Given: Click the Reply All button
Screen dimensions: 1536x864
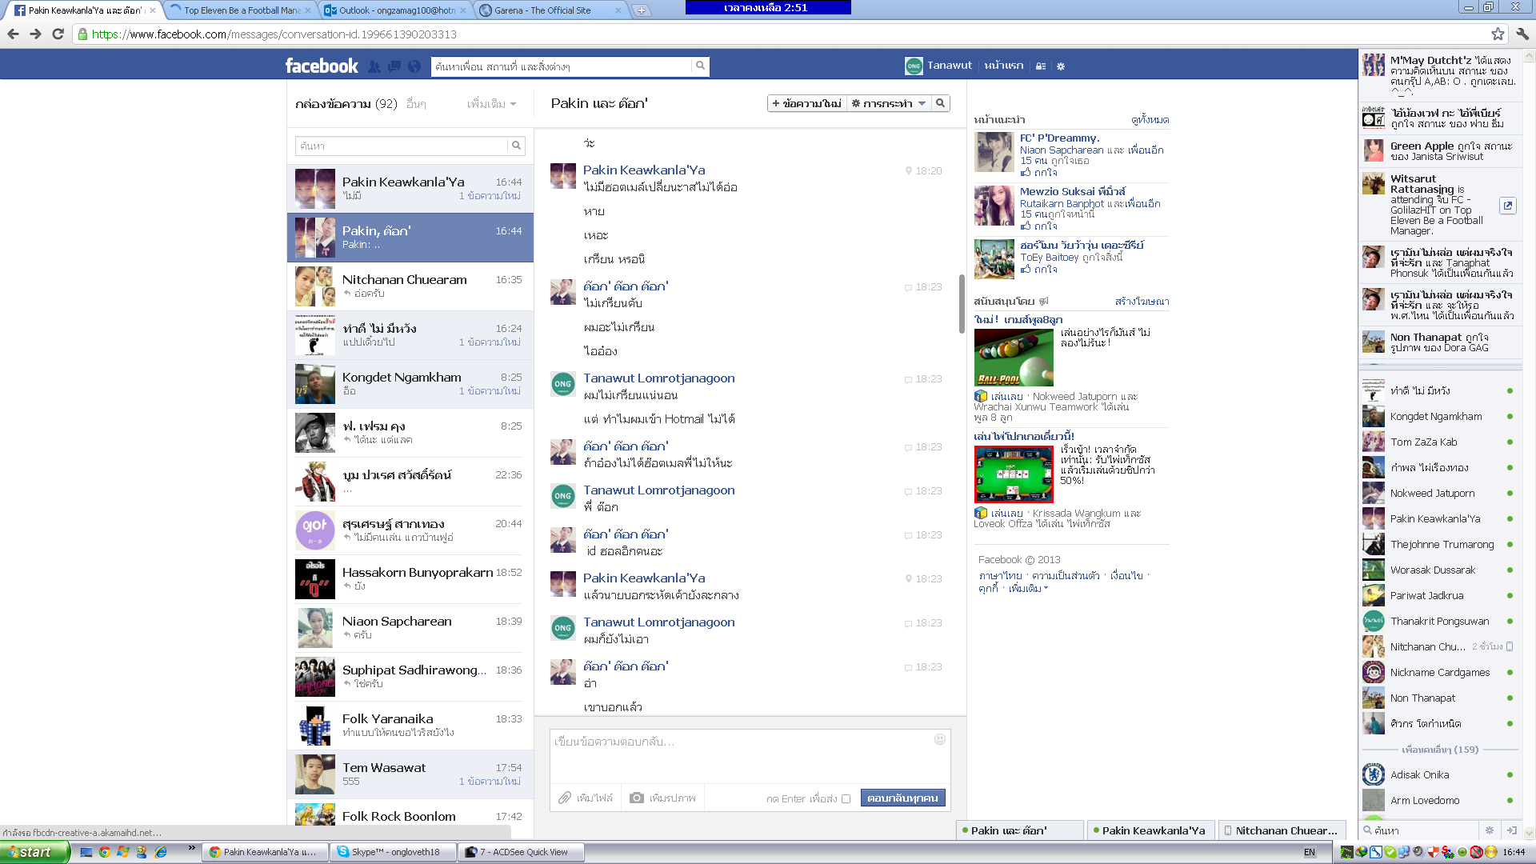Looking at the screenshot, I should (902, 798).
